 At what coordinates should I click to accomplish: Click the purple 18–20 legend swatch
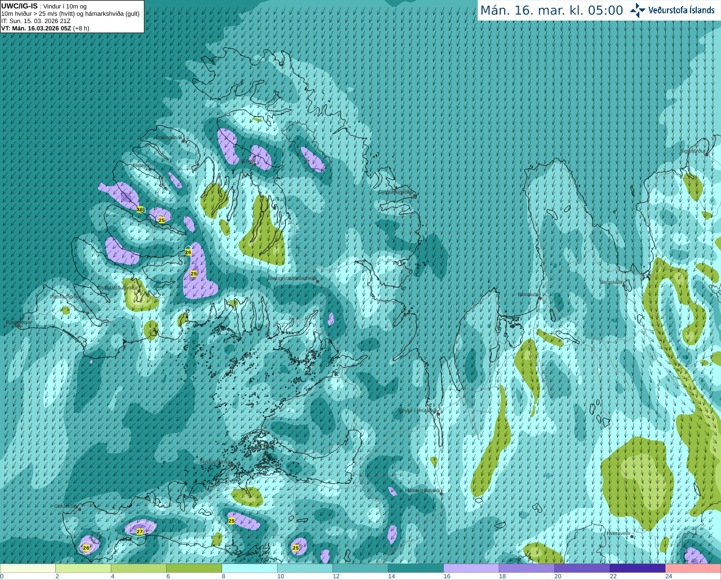click(527, 568)
